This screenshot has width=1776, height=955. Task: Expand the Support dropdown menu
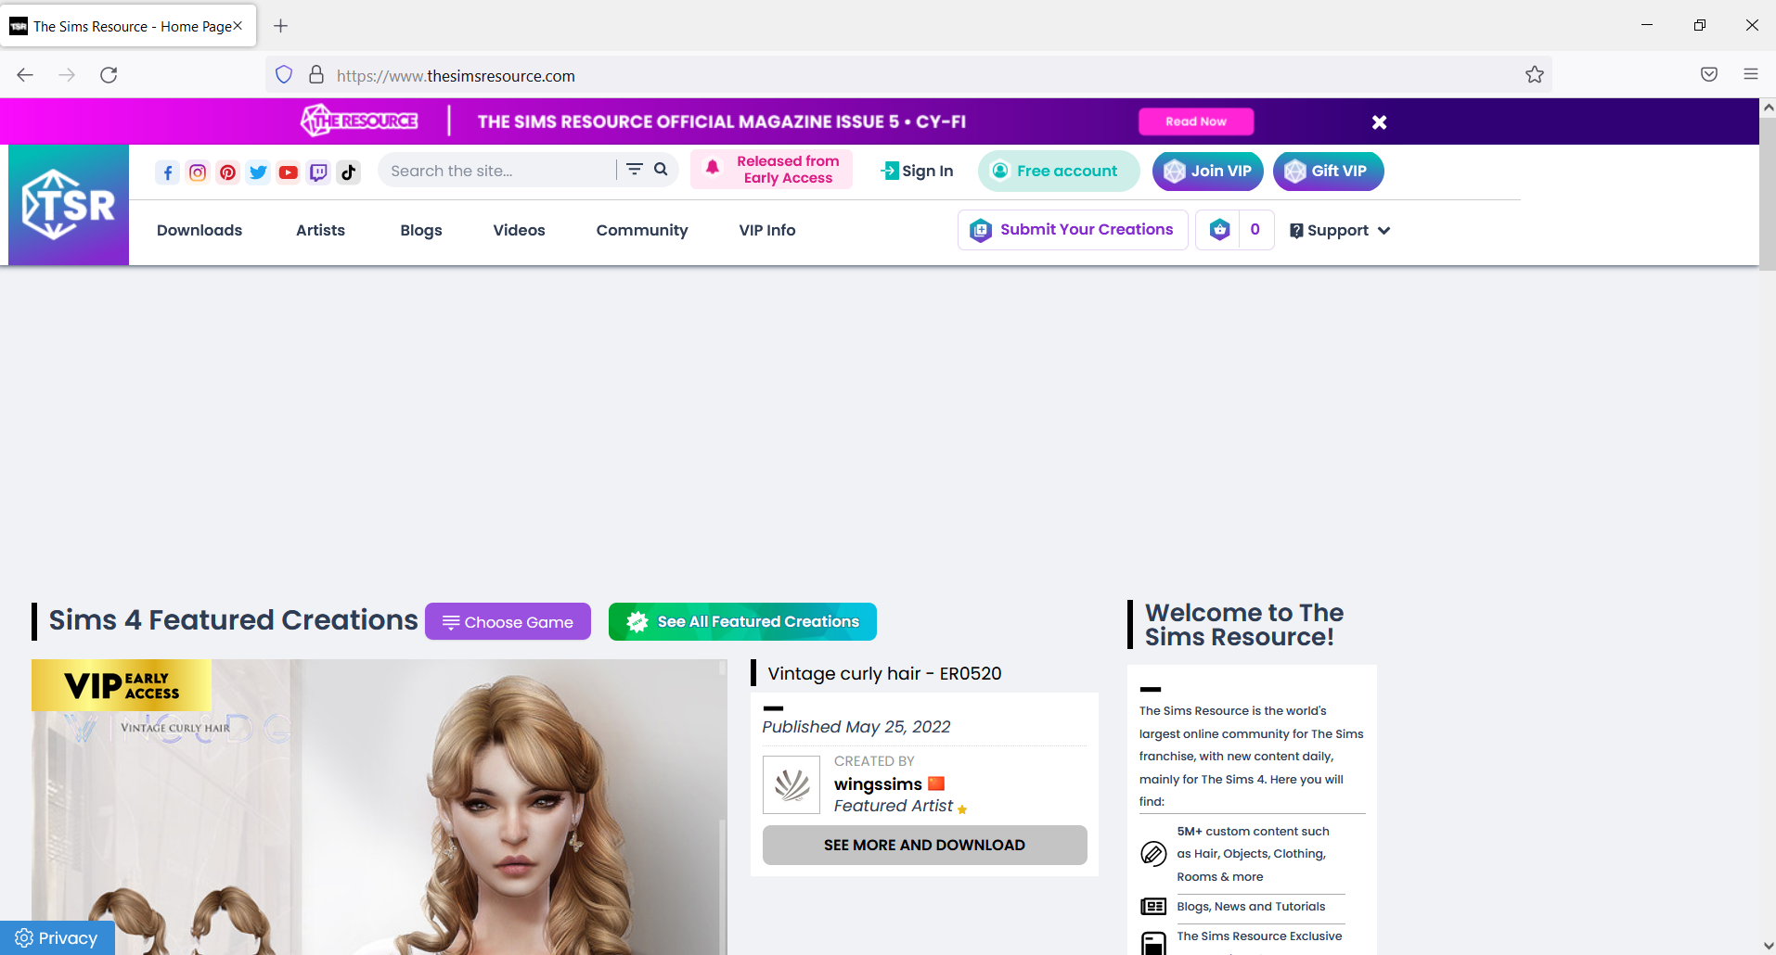[x=1339, y=229]
